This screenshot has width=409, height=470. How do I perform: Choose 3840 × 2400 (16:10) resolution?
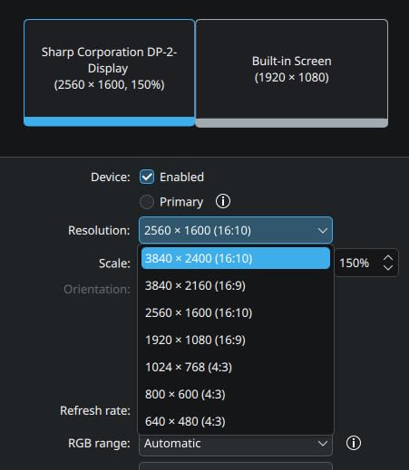pyautogui.click(x=236, y=258)
